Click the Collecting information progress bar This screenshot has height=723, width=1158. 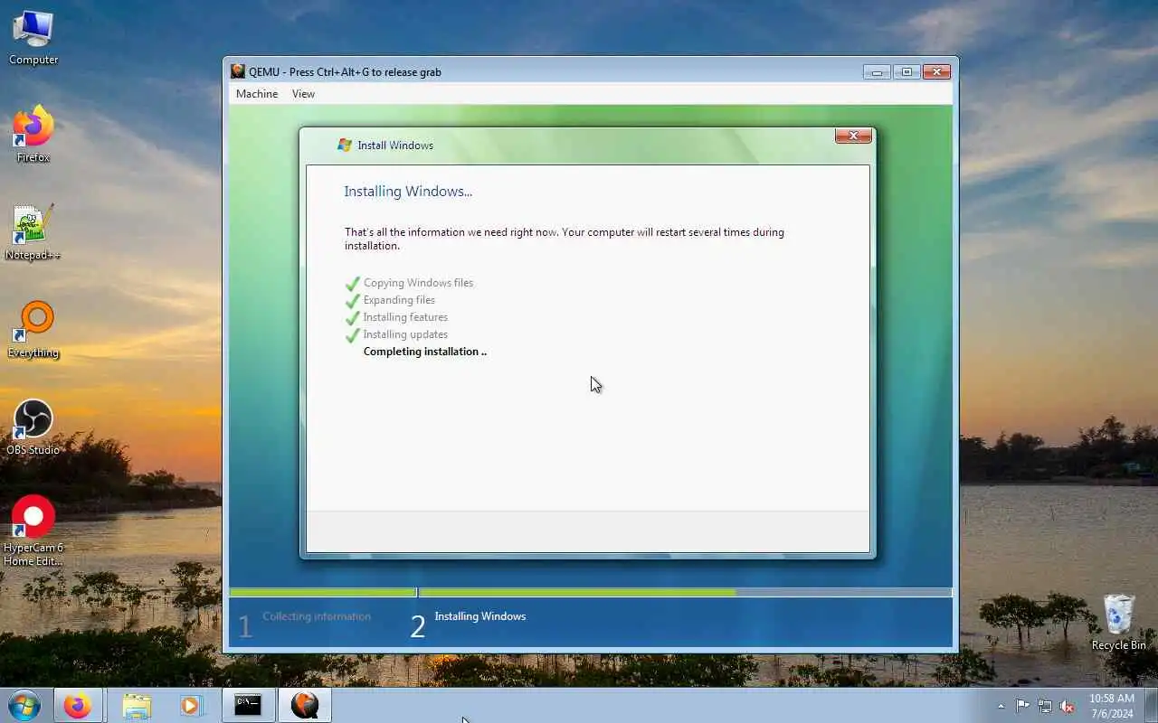pos(322,593)
